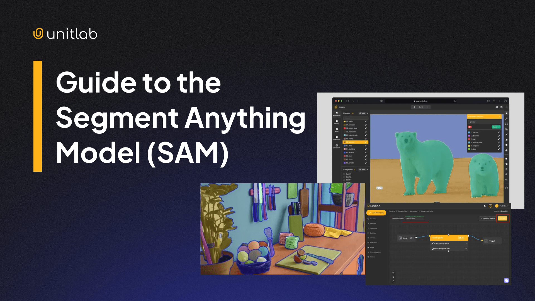Open the Fashion Segmentation dropdown

pyautogui.click(x=466, y=249)
